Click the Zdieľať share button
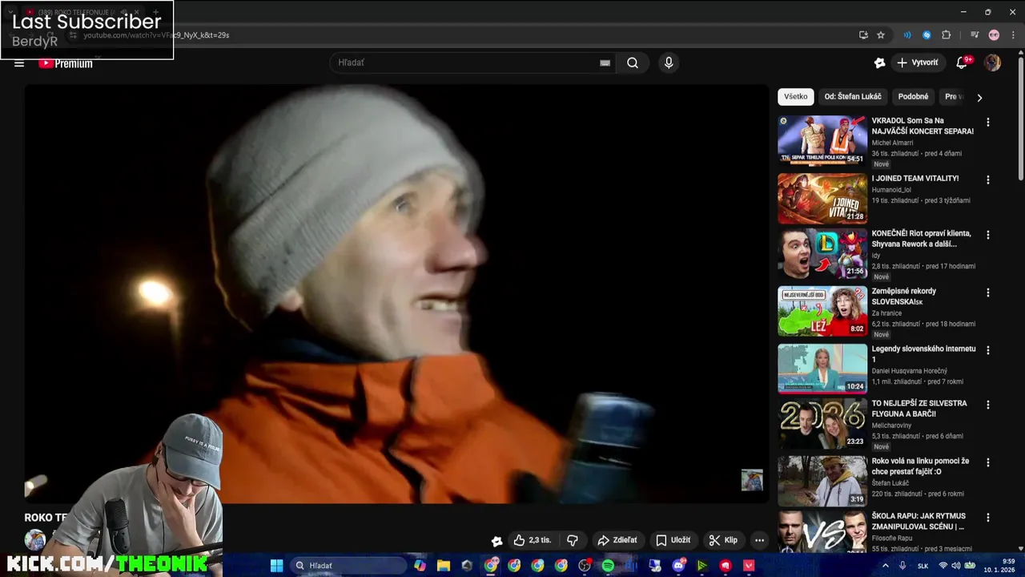The height and width of the screenshot is (577, 1025). [x=617, y=540]
